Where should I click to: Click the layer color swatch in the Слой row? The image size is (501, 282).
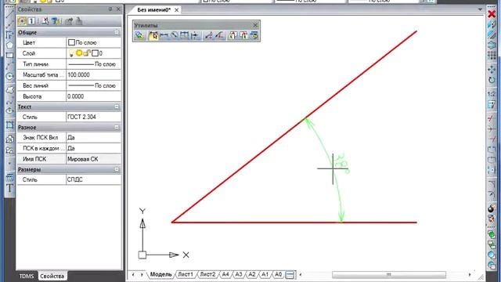pos(95,53)
